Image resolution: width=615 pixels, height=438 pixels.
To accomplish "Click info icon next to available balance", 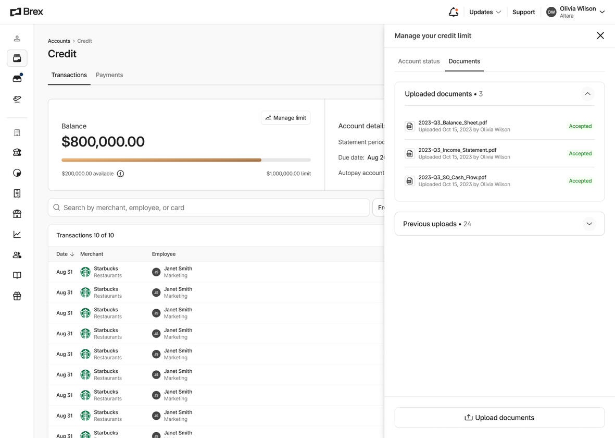I will tap(120, 174).
